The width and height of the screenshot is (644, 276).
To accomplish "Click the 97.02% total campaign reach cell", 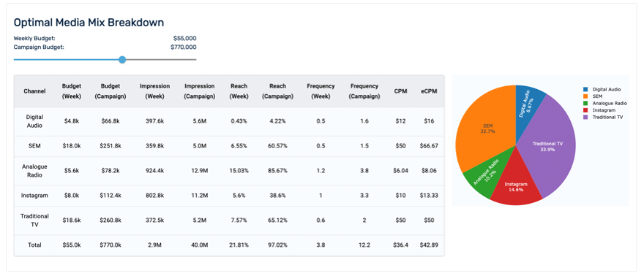I will point(277,245).
